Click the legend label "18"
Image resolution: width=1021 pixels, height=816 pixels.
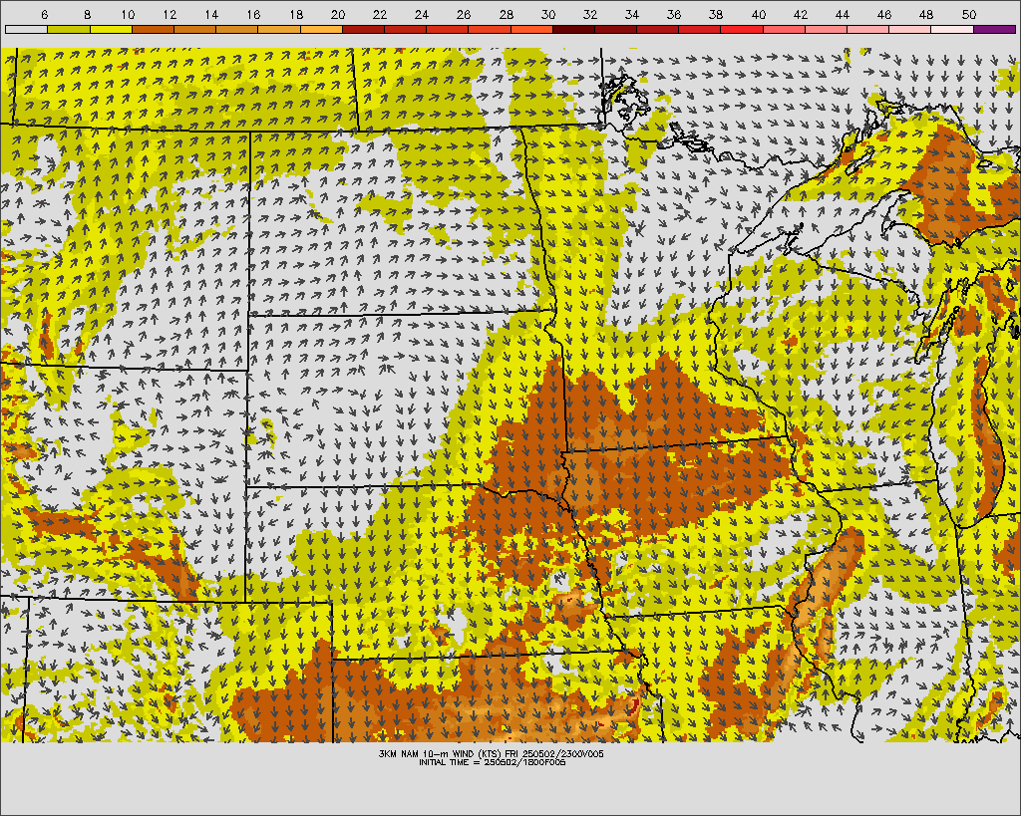[296, 14]
